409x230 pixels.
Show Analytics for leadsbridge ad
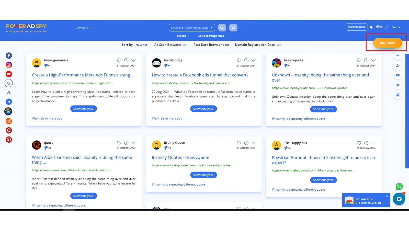point(203,109)
